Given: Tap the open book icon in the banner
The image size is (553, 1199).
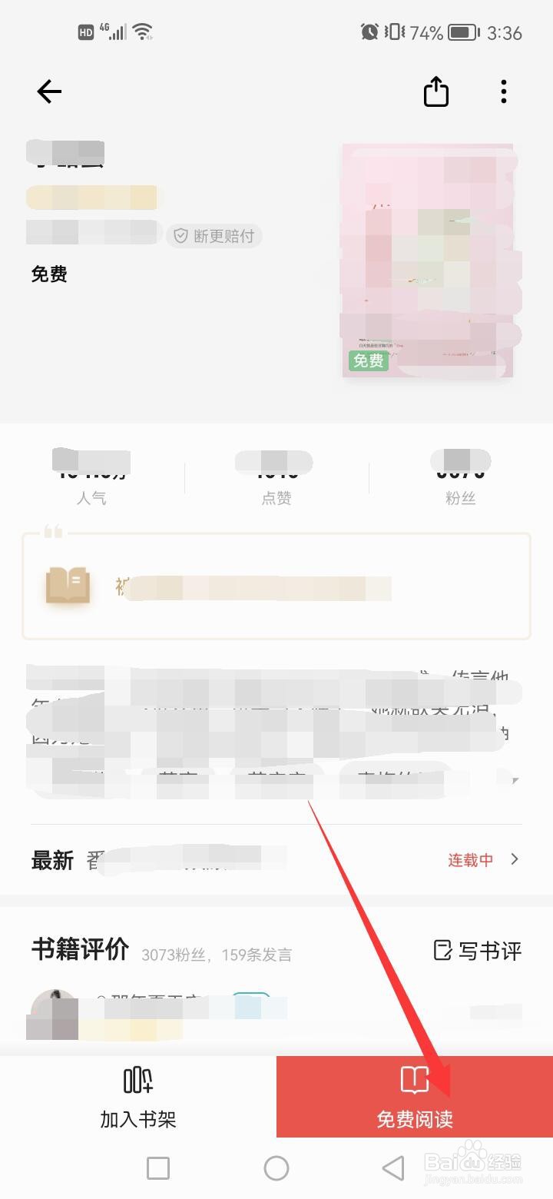Looking at the screenshot, I should point(68,585).
